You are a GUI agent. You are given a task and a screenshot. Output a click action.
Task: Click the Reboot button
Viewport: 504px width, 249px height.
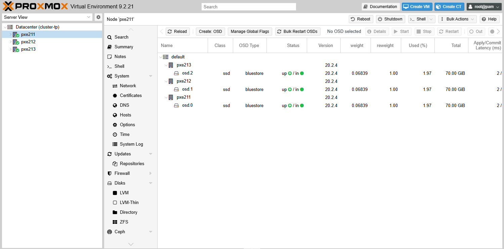[x=361, y=19]
